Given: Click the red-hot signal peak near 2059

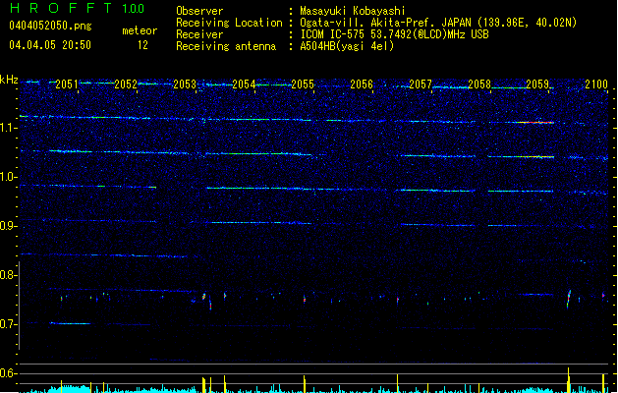Looking at the screenshot, I should [536, 123].
